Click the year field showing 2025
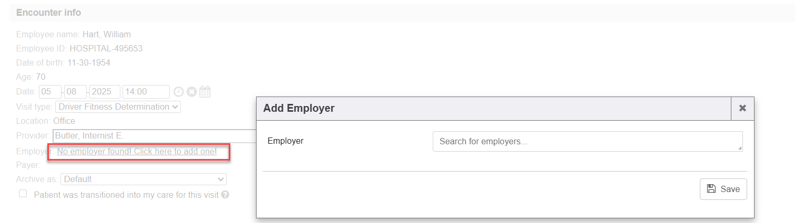795x223 pixels. (x=105, y=92)
